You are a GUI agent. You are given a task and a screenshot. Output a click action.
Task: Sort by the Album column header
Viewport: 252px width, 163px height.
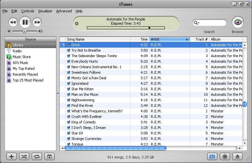(226, 39)
